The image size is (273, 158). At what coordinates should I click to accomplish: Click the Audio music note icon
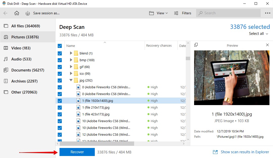[6, 59]
